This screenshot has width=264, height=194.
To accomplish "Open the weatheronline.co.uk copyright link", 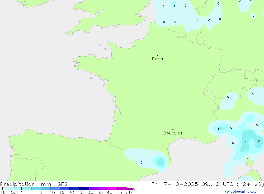I will tap(242, 192).
